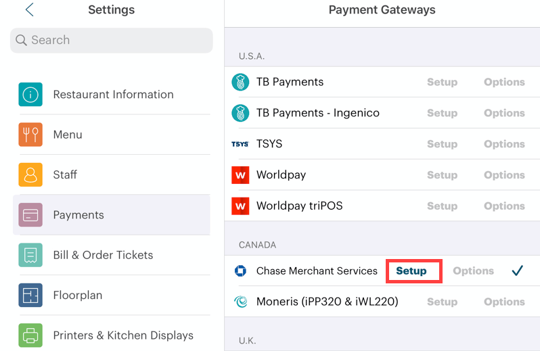Click into the Settings search field
Screen dimensions: 540x351
pos(112,40)
